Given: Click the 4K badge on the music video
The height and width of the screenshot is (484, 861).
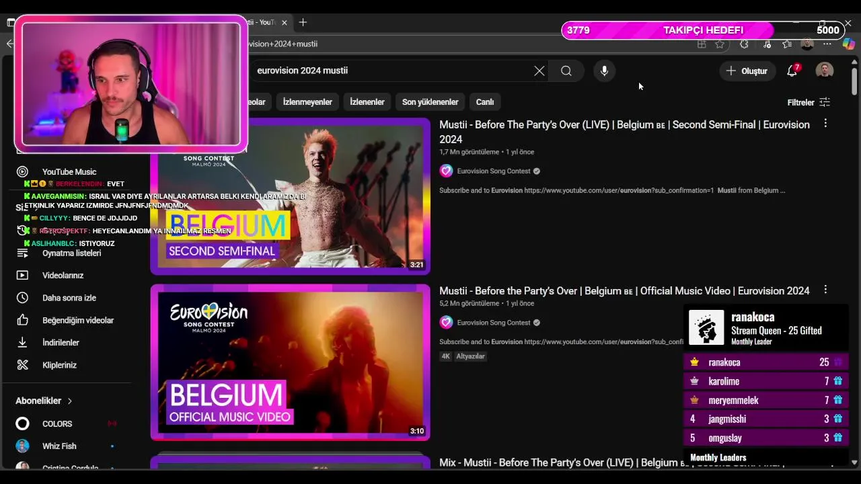Looking at the screenshot, I should pos(445,356).
